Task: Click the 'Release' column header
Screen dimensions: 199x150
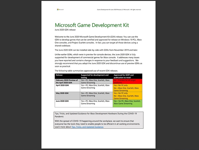Action: [68, 76]
